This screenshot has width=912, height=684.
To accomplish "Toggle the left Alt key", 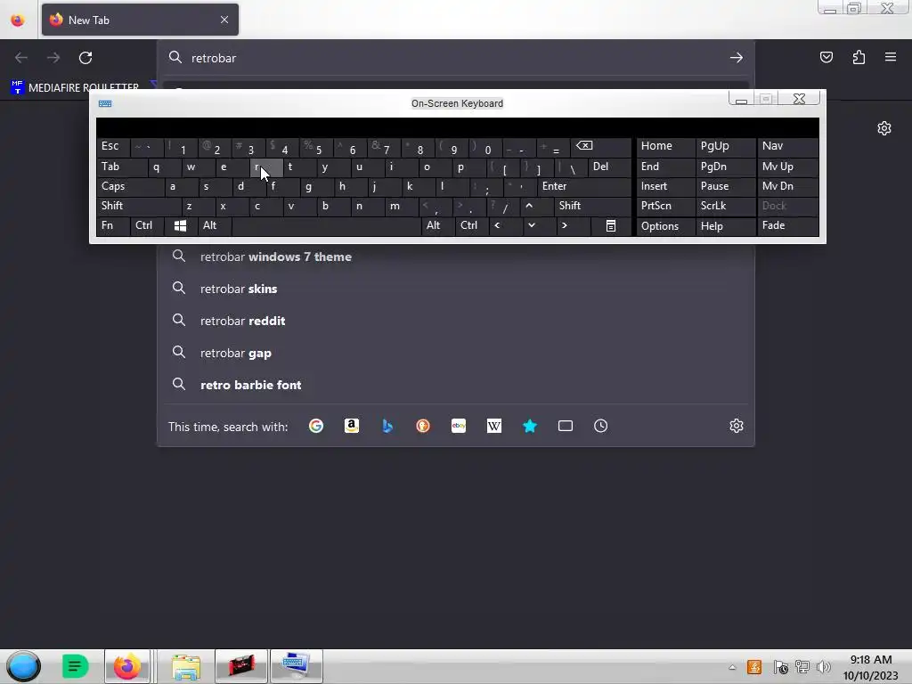I will 214,225.
